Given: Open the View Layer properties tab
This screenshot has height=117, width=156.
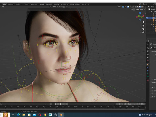Looking at the screenshot, I should pyautogui.click(x=148, y=54).
